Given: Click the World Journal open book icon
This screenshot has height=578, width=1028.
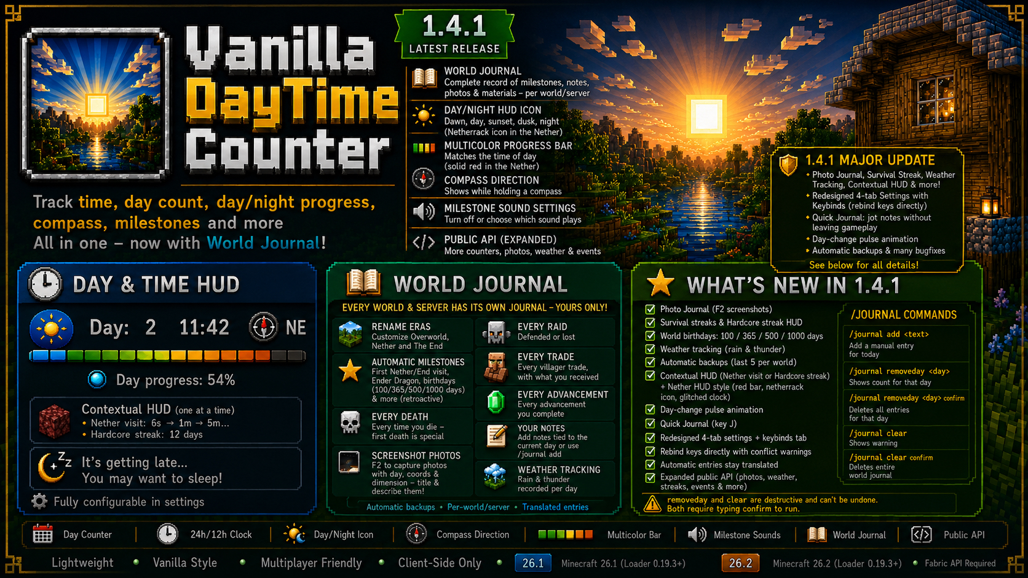Looking at the screenshot, I should (363, 283).
